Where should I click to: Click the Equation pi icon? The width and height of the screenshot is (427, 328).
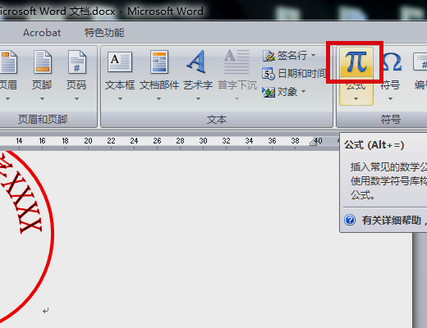356,62
